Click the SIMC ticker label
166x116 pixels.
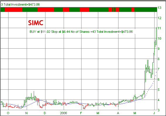tap(36, 23)
